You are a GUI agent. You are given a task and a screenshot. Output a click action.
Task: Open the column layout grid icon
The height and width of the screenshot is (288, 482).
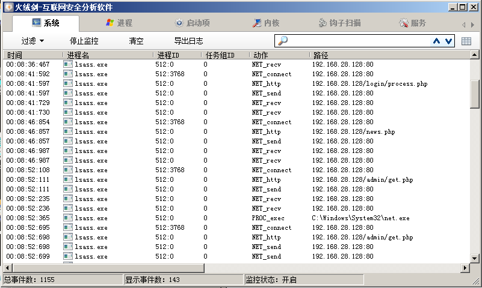tap(466, 41)
